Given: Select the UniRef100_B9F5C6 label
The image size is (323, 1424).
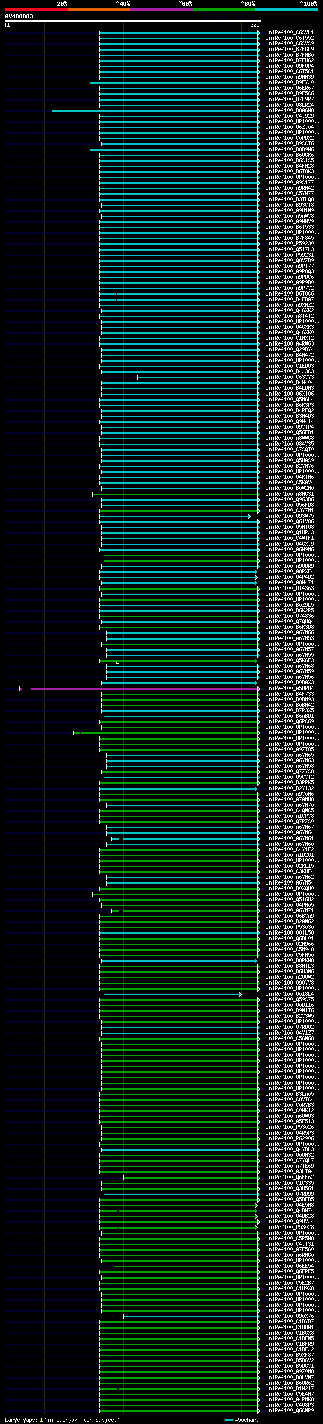Looking at the screenshot, I should click(289, 93).
